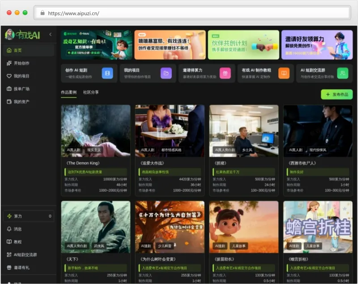Click the home icon beside 首页
Viewport: 358px width, 284px height.
coord(9,51)
